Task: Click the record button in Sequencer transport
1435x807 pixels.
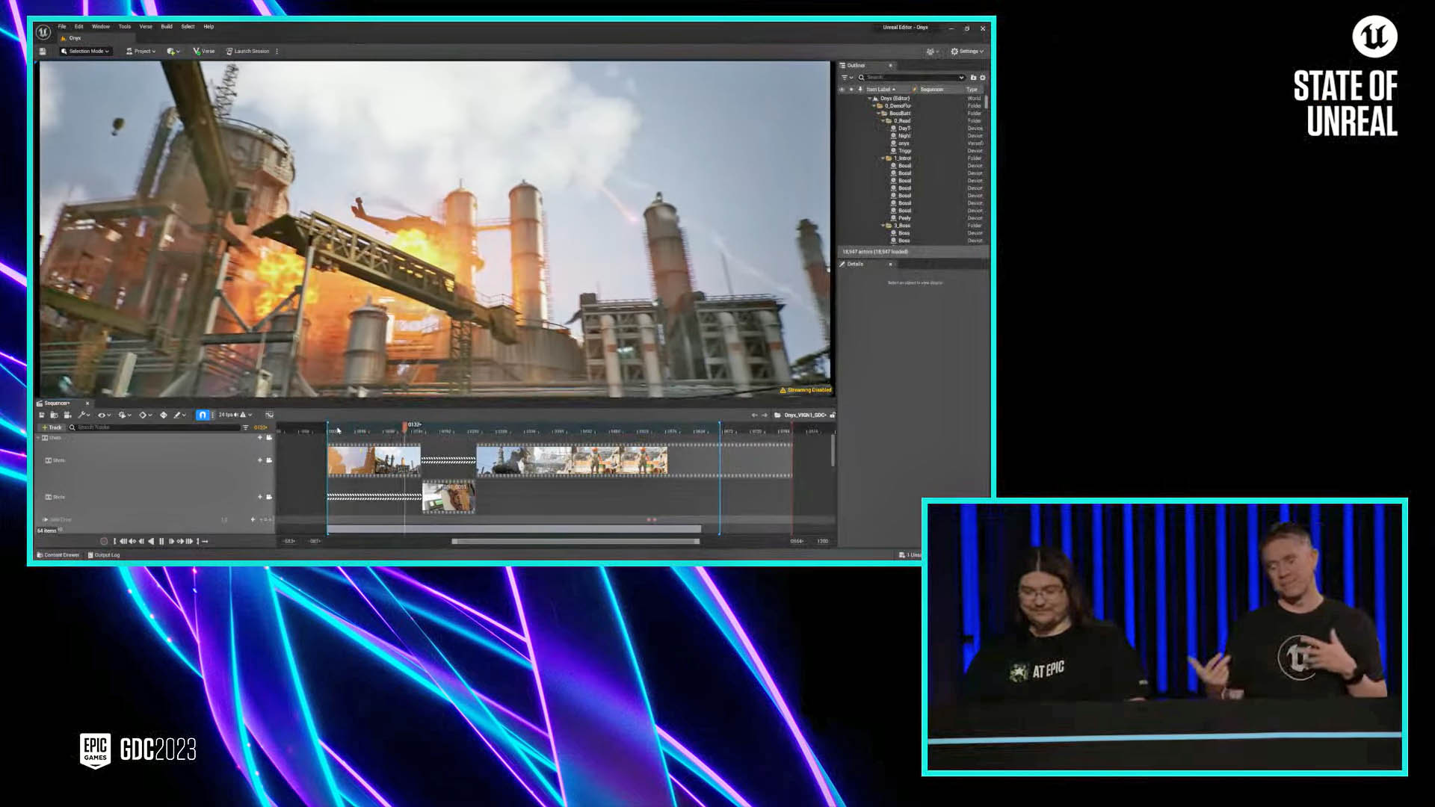Action: [104, 542]
